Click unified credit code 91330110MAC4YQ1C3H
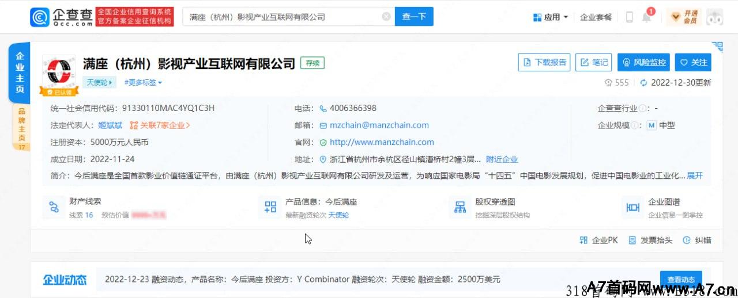The height and width of the screenshot is (298, 738). [x=168, y=108]
